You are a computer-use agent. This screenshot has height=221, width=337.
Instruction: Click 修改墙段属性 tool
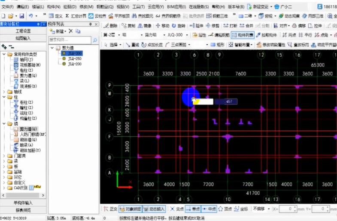pyautogui.click(x=271, y=45)
